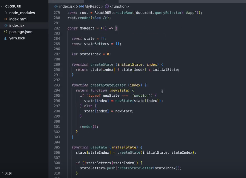
Task: Click '#app' string on line 279
Action: pyautogui.click(x=190, y=13)
